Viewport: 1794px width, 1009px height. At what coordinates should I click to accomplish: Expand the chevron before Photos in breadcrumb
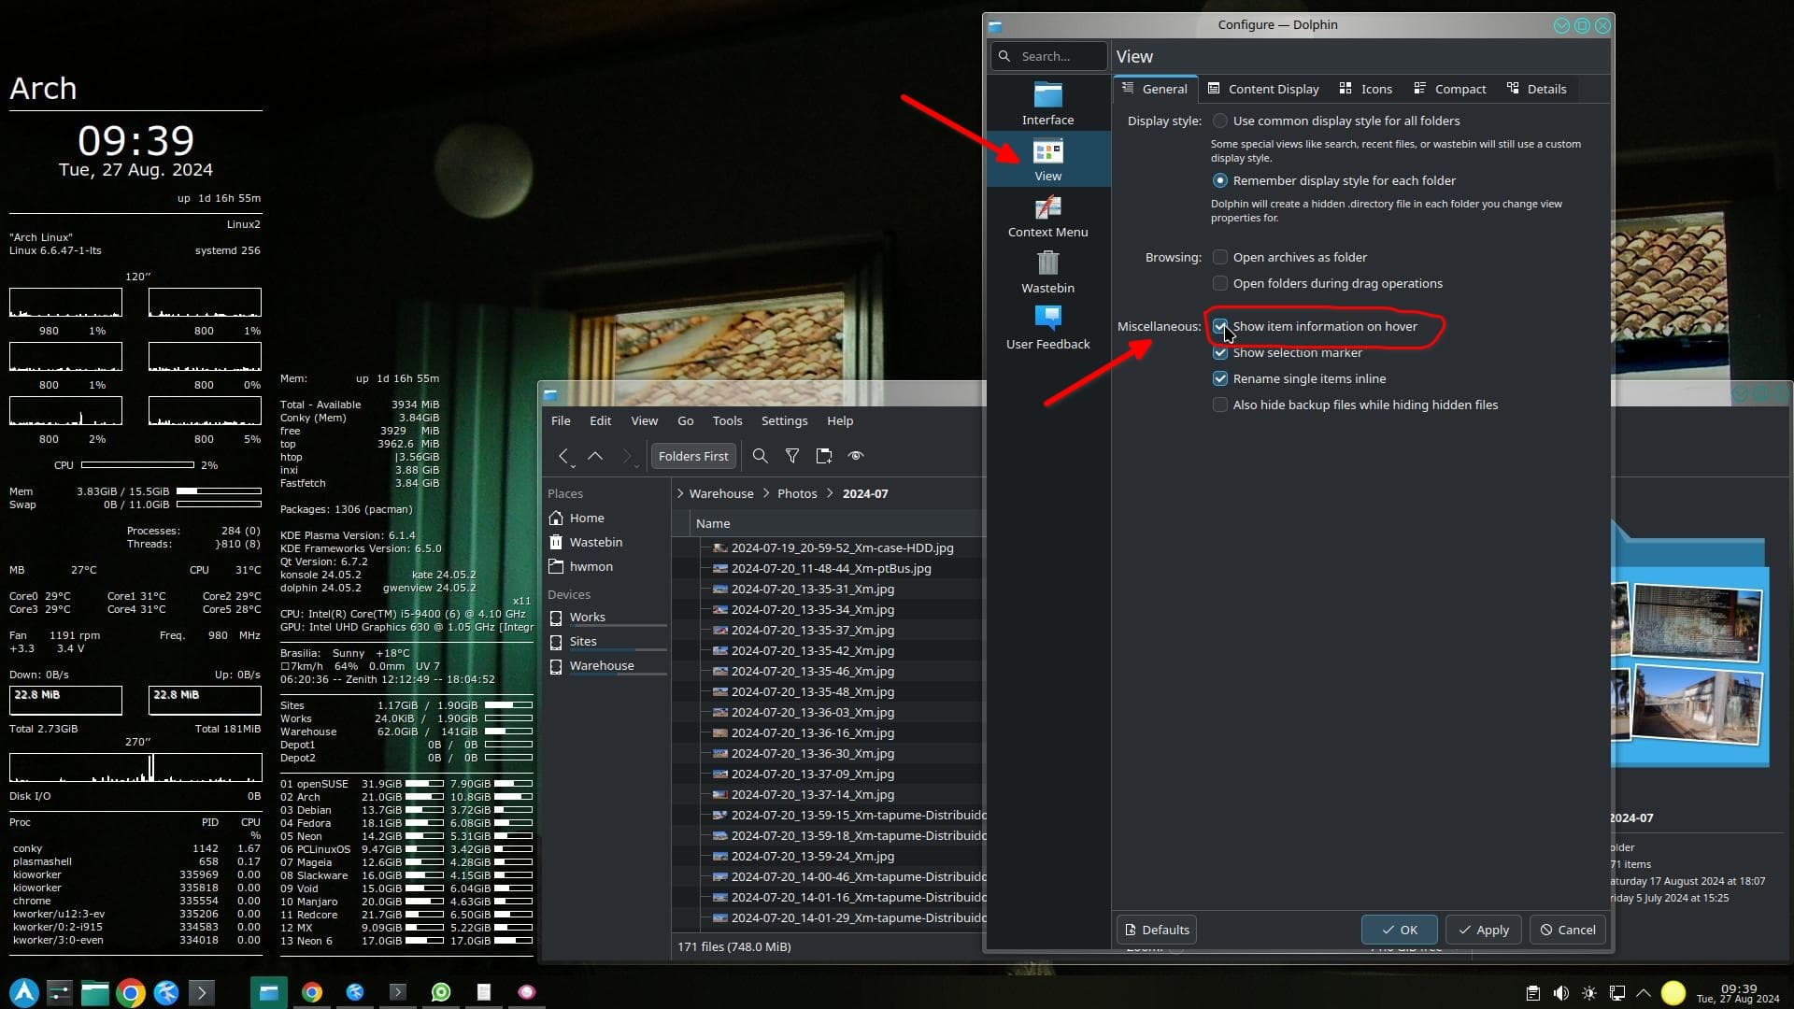pyautogui.click(x=766, y=493)
